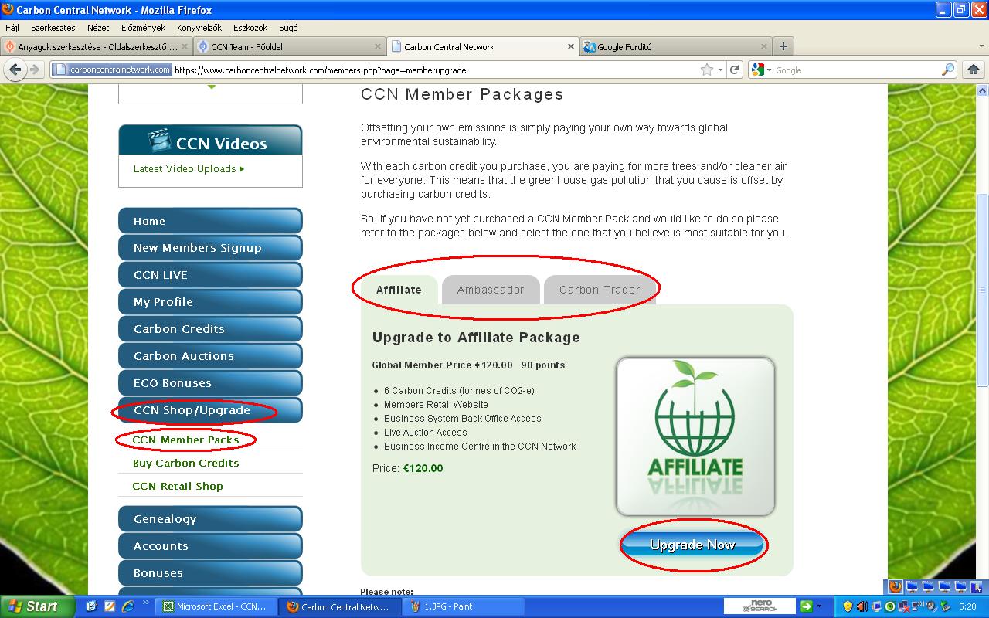Select the Carbon Trader package tab
The height and width of the screenshot is (618, 989).
[x=600, y=290]
